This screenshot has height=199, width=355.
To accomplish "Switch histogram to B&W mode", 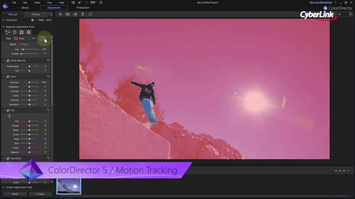I will pyautogui.click(x=49, y=20).
